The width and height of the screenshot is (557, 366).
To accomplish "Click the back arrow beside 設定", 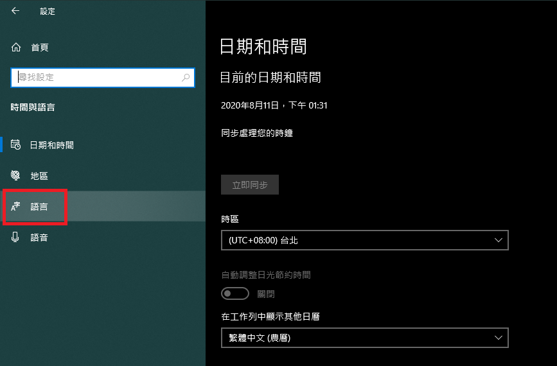I will tap(15, 11).
